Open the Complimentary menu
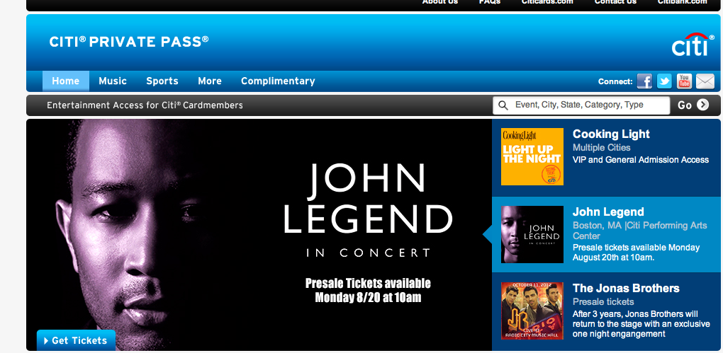This screenshot has height=353, width=723. click(x=278, y=81)
